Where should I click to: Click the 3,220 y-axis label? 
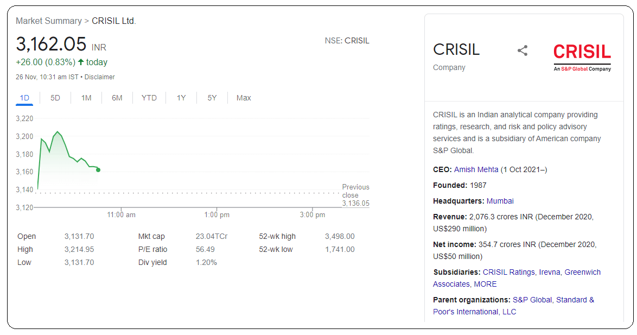pyautogui.click(x=24, y=118)
